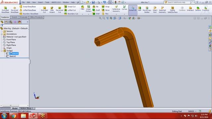Open the Curves dropdown arrow
This screenshot has height=119, width=212.
[124, 14]
